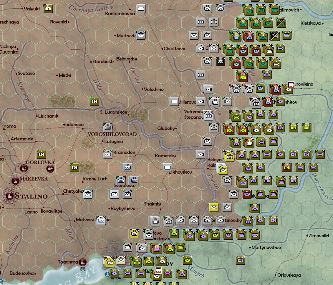Click the Kletskaya town label
333x285 pixels.
click(x=310, y=23)
